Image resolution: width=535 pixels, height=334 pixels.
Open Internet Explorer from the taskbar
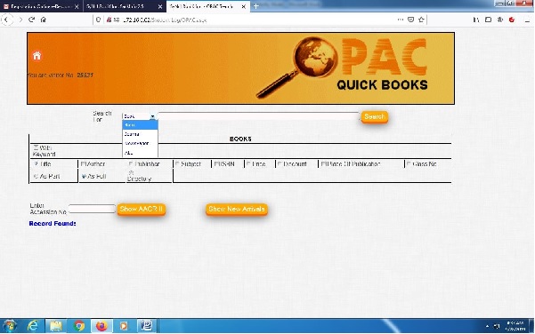tap(33, 326)
